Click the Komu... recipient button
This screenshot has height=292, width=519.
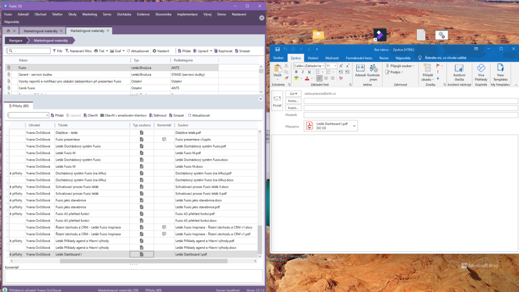(293, 101)
